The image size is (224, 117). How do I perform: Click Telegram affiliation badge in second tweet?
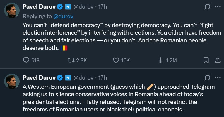point(68,77)
